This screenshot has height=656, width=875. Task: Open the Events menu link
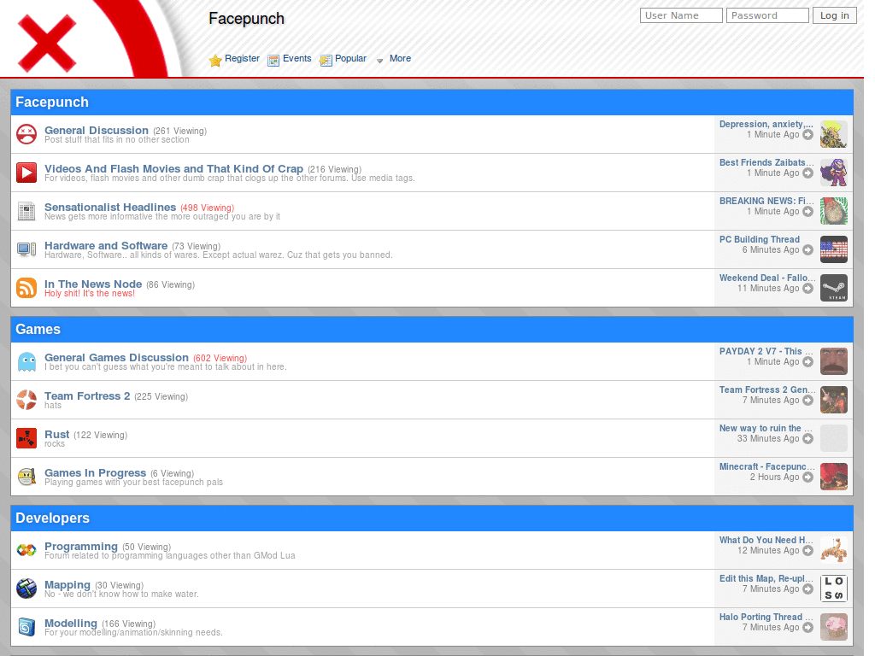pos(297,58)
